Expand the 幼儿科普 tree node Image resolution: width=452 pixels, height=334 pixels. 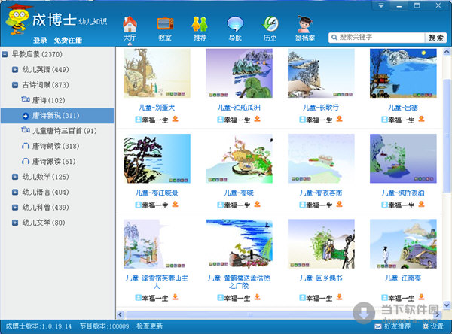(x=15, y=208)
